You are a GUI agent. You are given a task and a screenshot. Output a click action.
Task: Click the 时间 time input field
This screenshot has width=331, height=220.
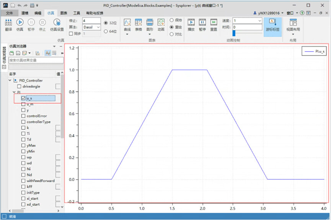[247, 27]
